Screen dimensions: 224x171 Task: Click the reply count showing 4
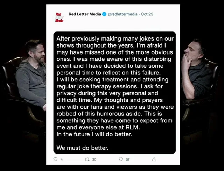(x=62, y=159)
